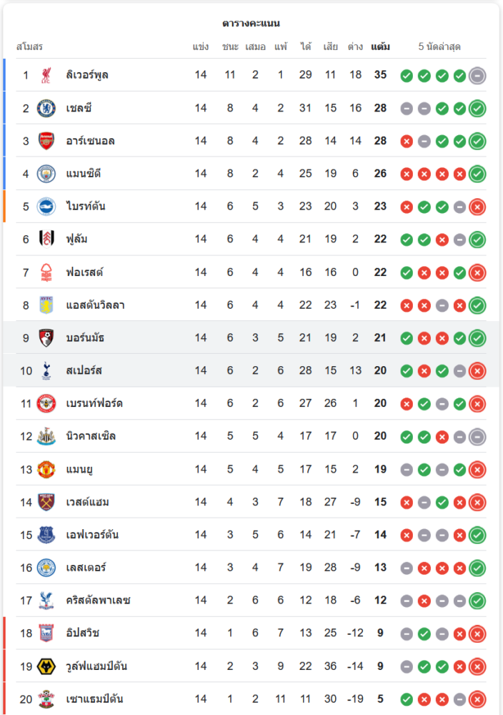503x715 pixels.
Task: Click Chelsea's latest match win indicator
Action: pyautogui.click(x=477, y=108)
